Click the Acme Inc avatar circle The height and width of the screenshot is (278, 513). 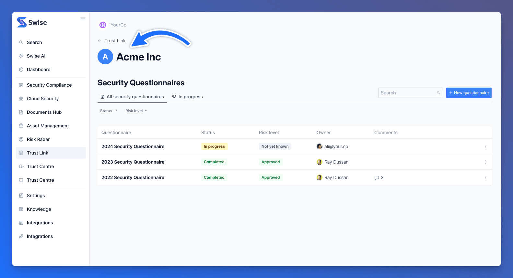pyautogui.click(x=105, y=57)
